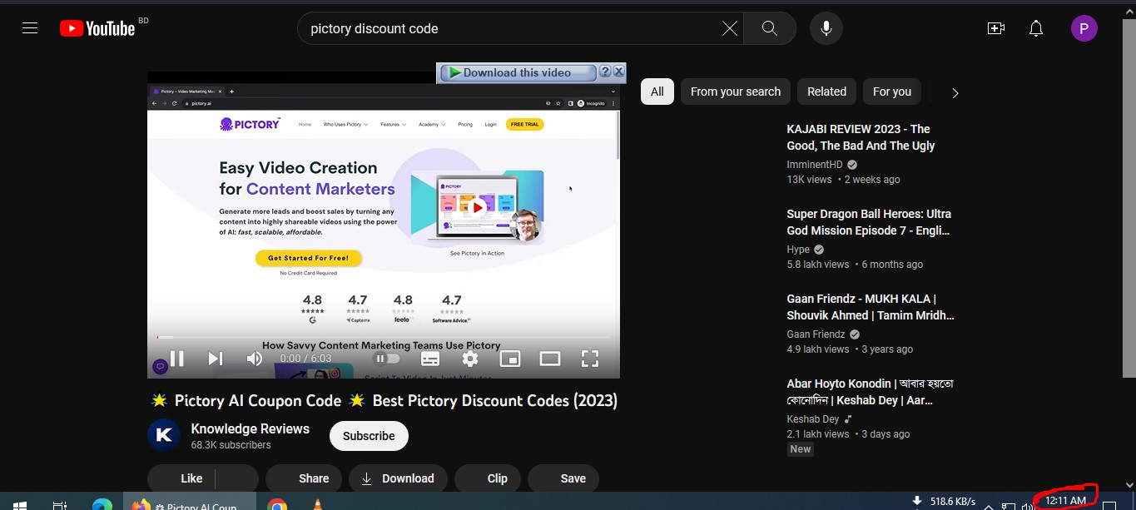
Task: Open player settings gear
Action: pos(470,359)
